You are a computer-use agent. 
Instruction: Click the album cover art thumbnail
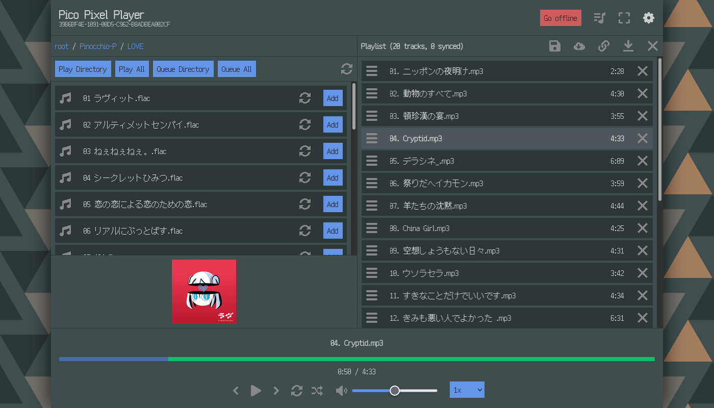[204, 292]
